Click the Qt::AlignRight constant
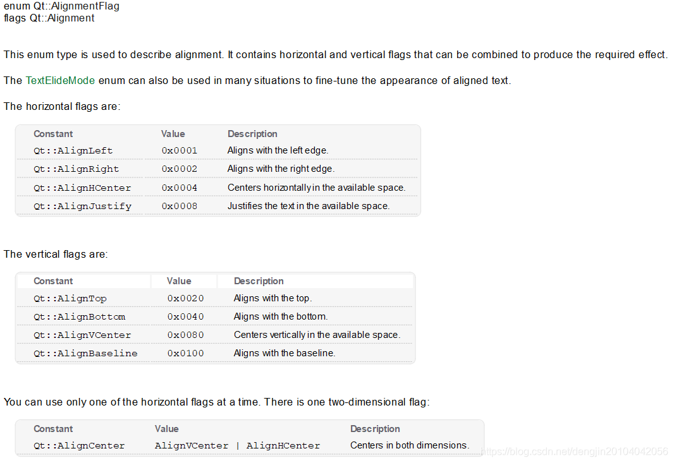The width and height of the screenshot is (674, 463). tap(76, 169)
